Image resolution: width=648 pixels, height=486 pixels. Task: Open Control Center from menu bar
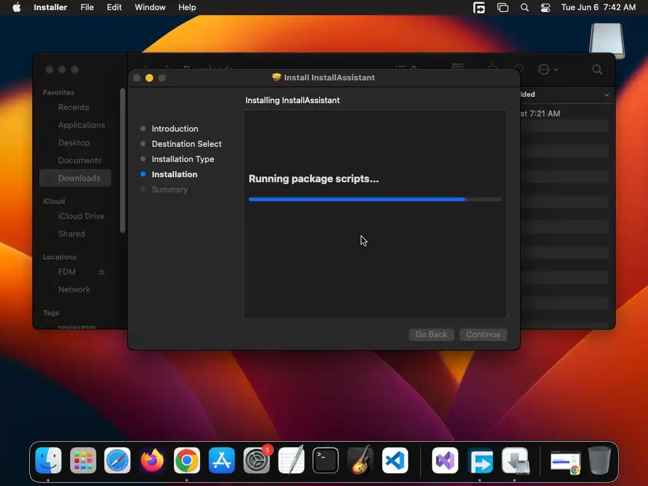pos(545,8)
